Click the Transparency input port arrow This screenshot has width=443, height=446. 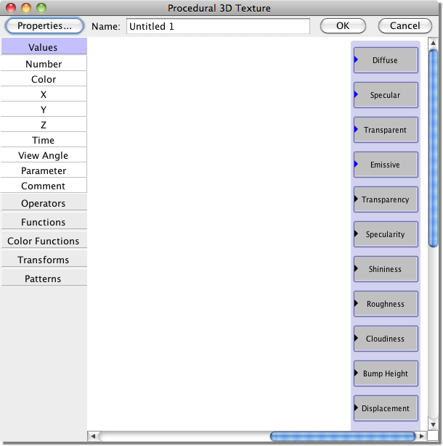click(356, 199)
